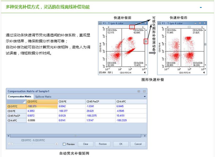The width and height of the screenshot is (215, 157).
Task: Close the 快速补偿前 plot window
Action: tap(145, 23)
